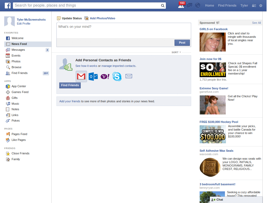Open the settings gear menu
The image size is (270, 203).
[261, 6]
